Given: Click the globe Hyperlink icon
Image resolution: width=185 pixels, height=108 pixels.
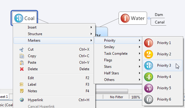Looking at the screenshot, I should (x=22, y=100).
